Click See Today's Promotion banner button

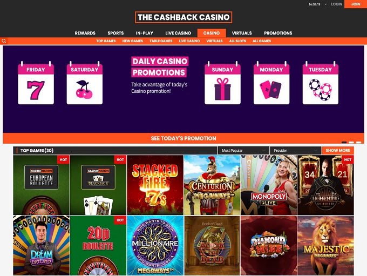click(183, 138)
